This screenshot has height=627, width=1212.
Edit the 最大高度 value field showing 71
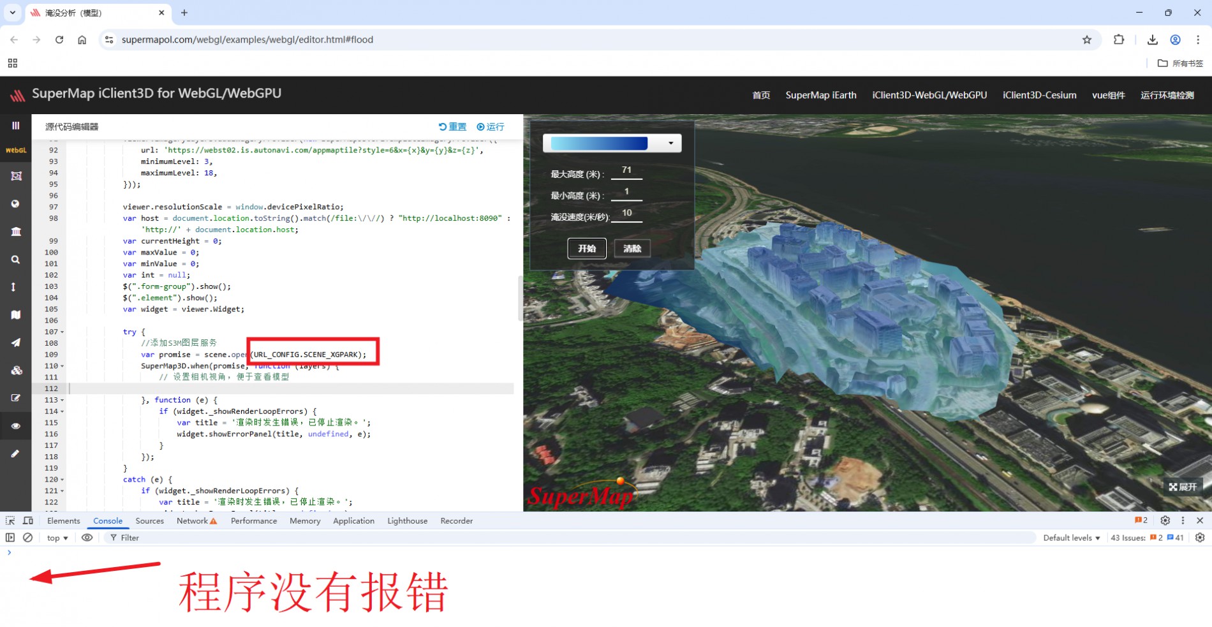click(626, 171)
